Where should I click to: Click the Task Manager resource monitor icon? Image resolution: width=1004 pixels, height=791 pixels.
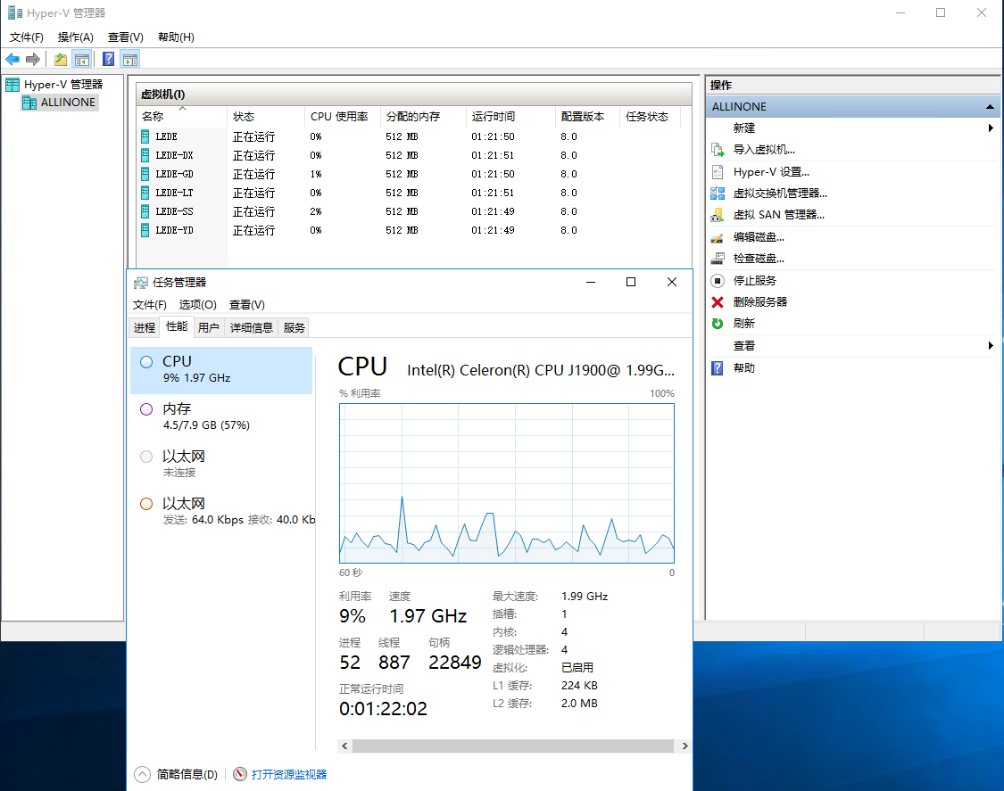[x=239, y=774]
